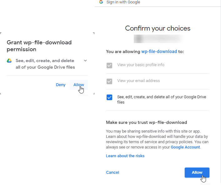The image size is (221, 185).
Task: Toggle the email address checkbox
Action: (x=109, y=81)
